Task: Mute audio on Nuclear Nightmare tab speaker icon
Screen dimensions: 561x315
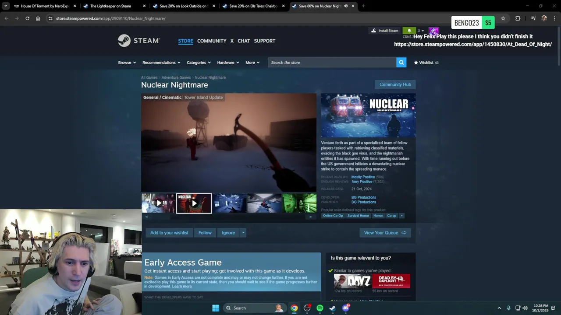Action: coord(346,6)
